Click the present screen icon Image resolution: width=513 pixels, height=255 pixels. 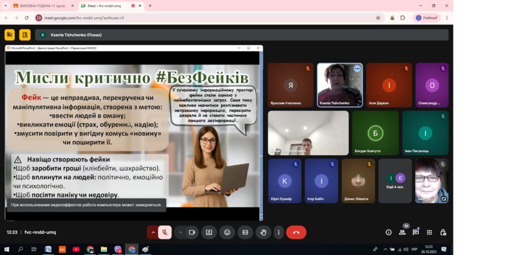(209, 232)
